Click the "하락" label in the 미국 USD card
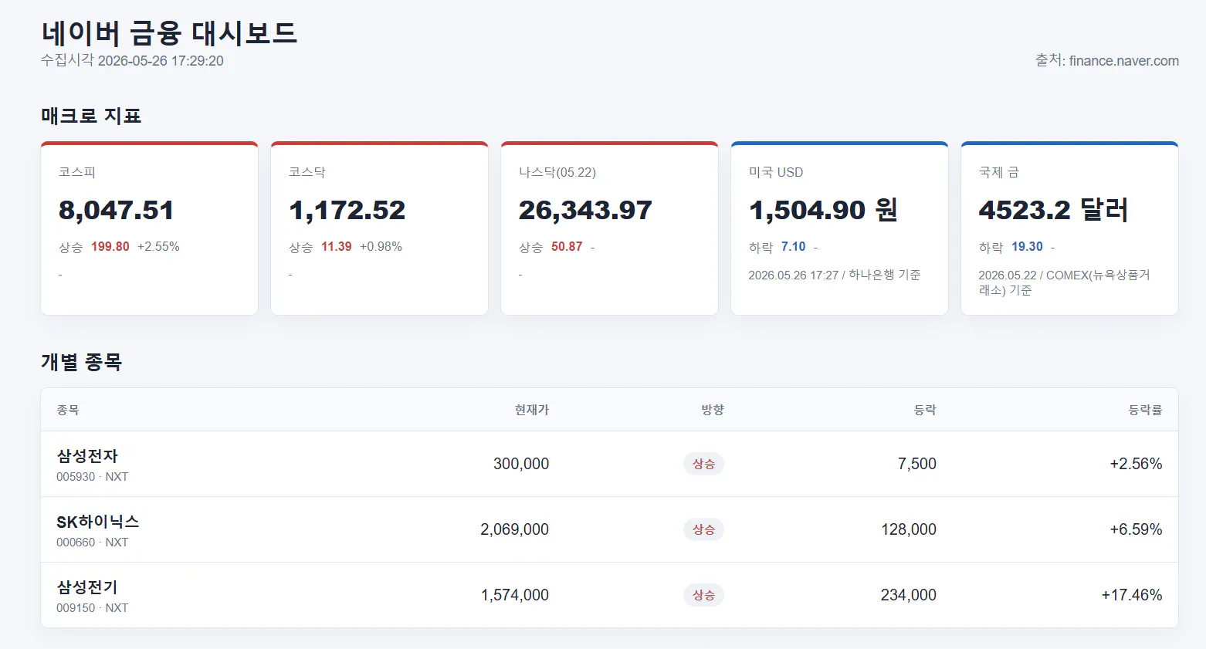1206x649 pixels. coord(761,247)
